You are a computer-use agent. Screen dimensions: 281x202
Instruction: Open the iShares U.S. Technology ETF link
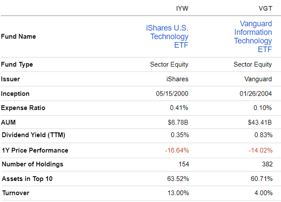click(x=167, y=36)
